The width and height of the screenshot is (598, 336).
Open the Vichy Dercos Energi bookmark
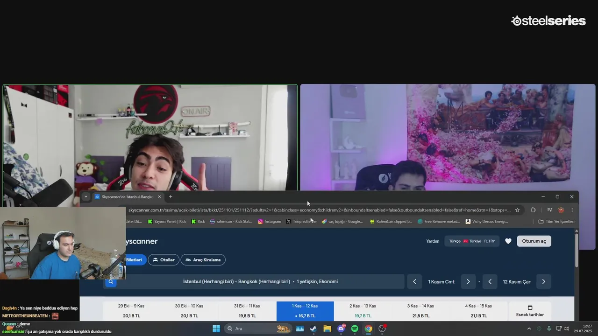click(x=487, y=222)
